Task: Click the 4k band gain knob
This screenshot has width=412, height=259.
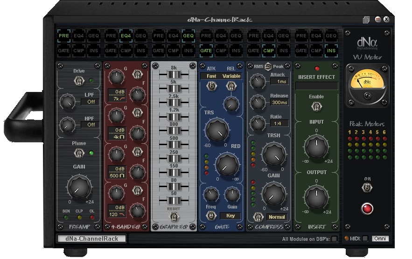Action: point(116,115)
